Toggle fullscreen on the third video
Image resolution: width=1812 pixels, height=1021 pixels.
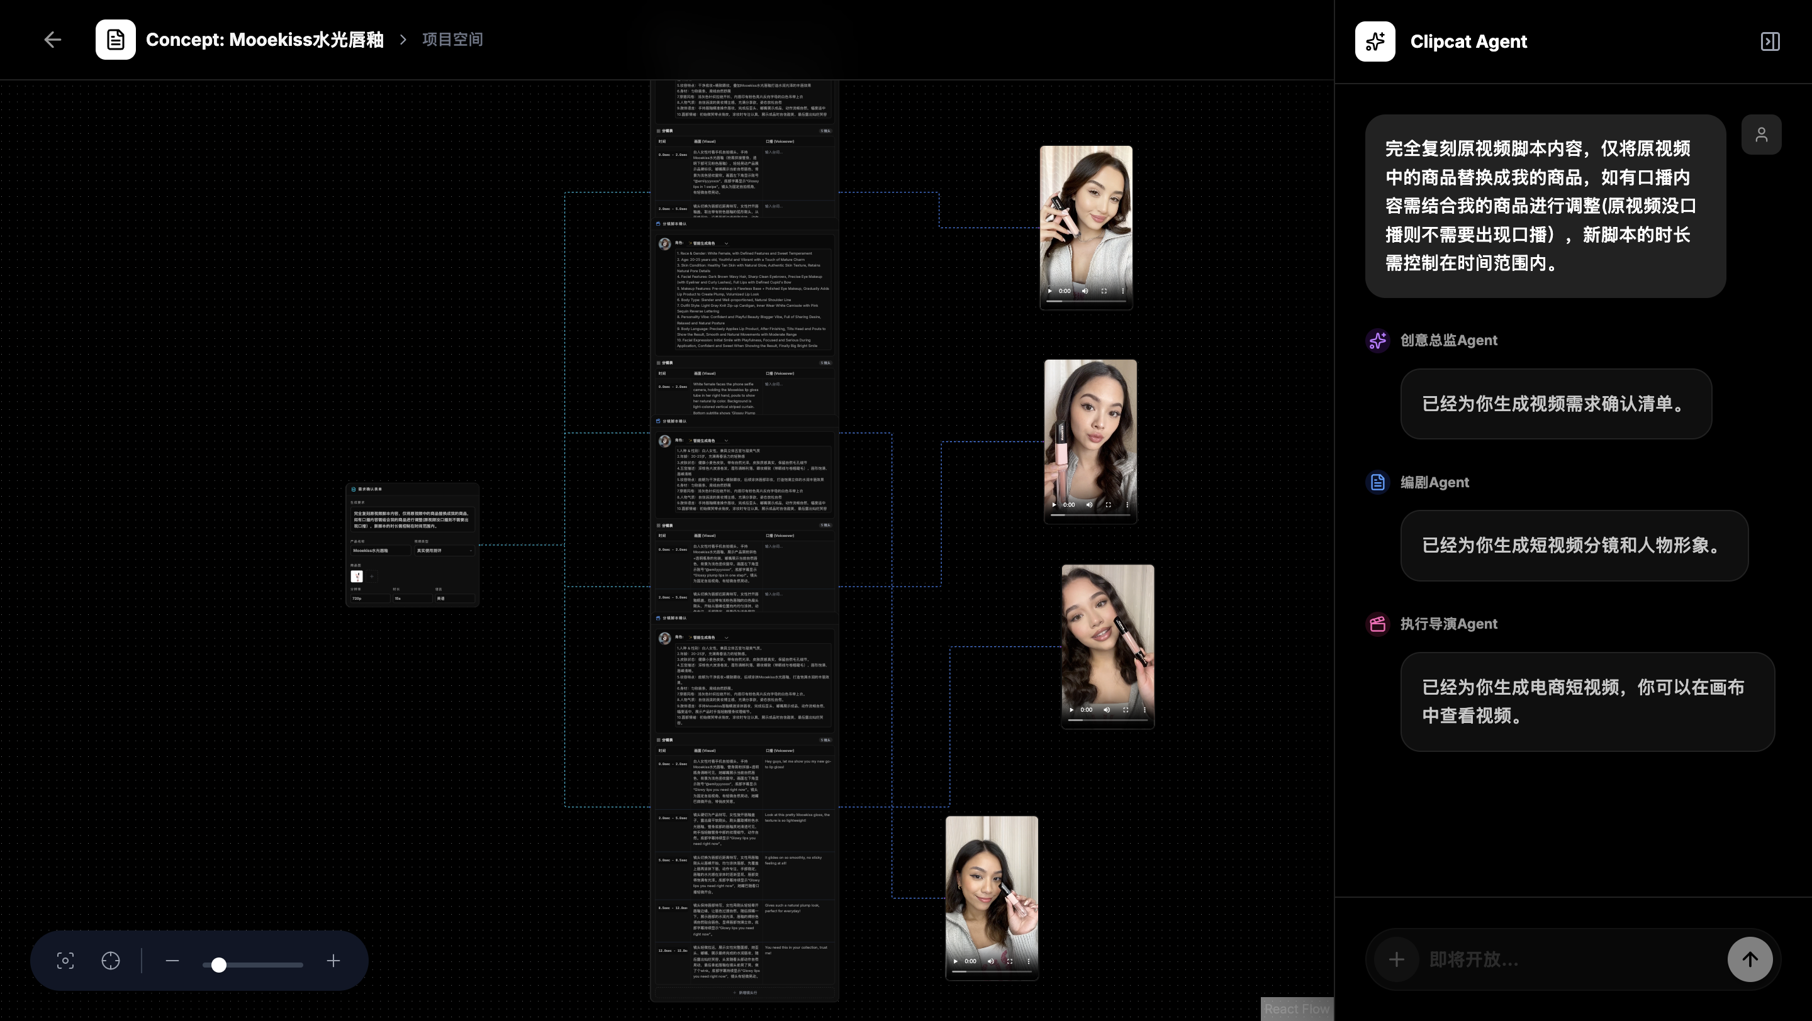(x=1126, y=710)
